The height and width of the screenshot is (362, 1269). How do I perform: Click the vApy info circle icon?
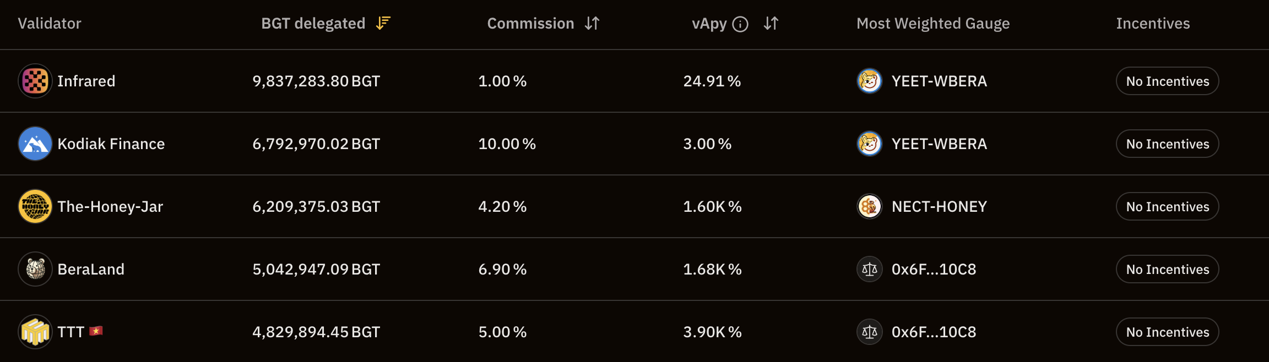pyautogui.click(x=740, y=24)
